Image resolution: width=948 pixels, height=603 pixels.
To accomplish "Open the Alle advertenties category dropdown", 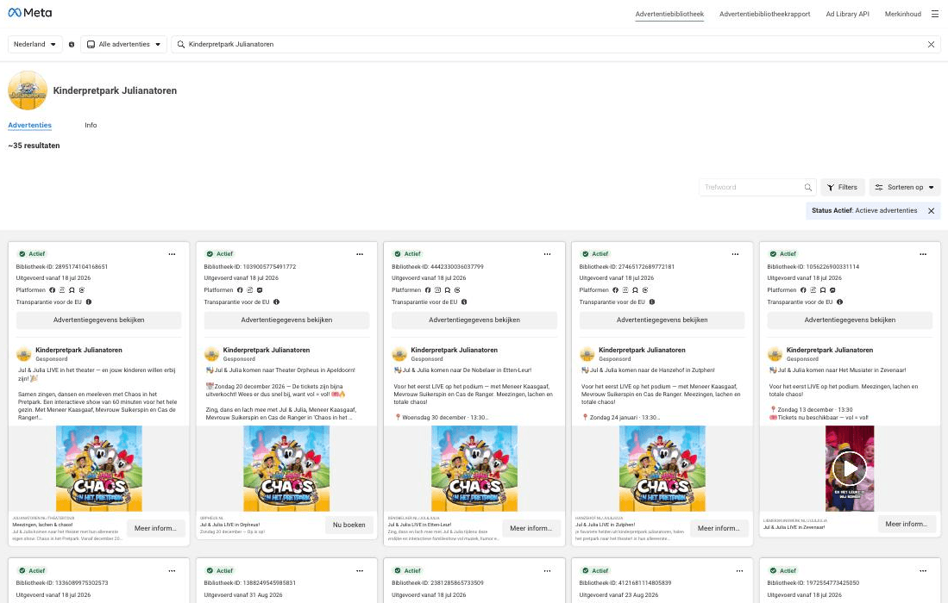I will click(x=123, y=44).
